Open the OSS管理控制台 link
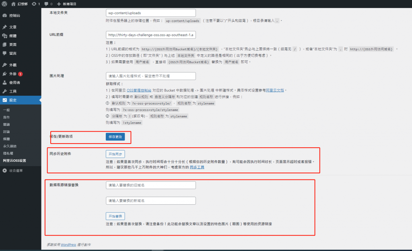Viewport: 412px width, 251px height. click(139, 91)
